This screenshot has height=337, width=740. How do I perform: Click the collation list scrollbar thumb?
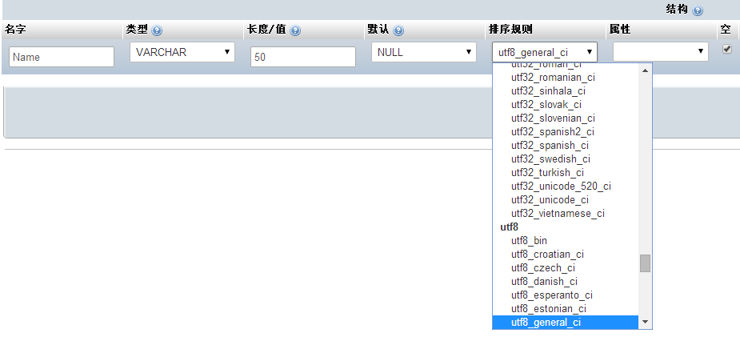645,263
